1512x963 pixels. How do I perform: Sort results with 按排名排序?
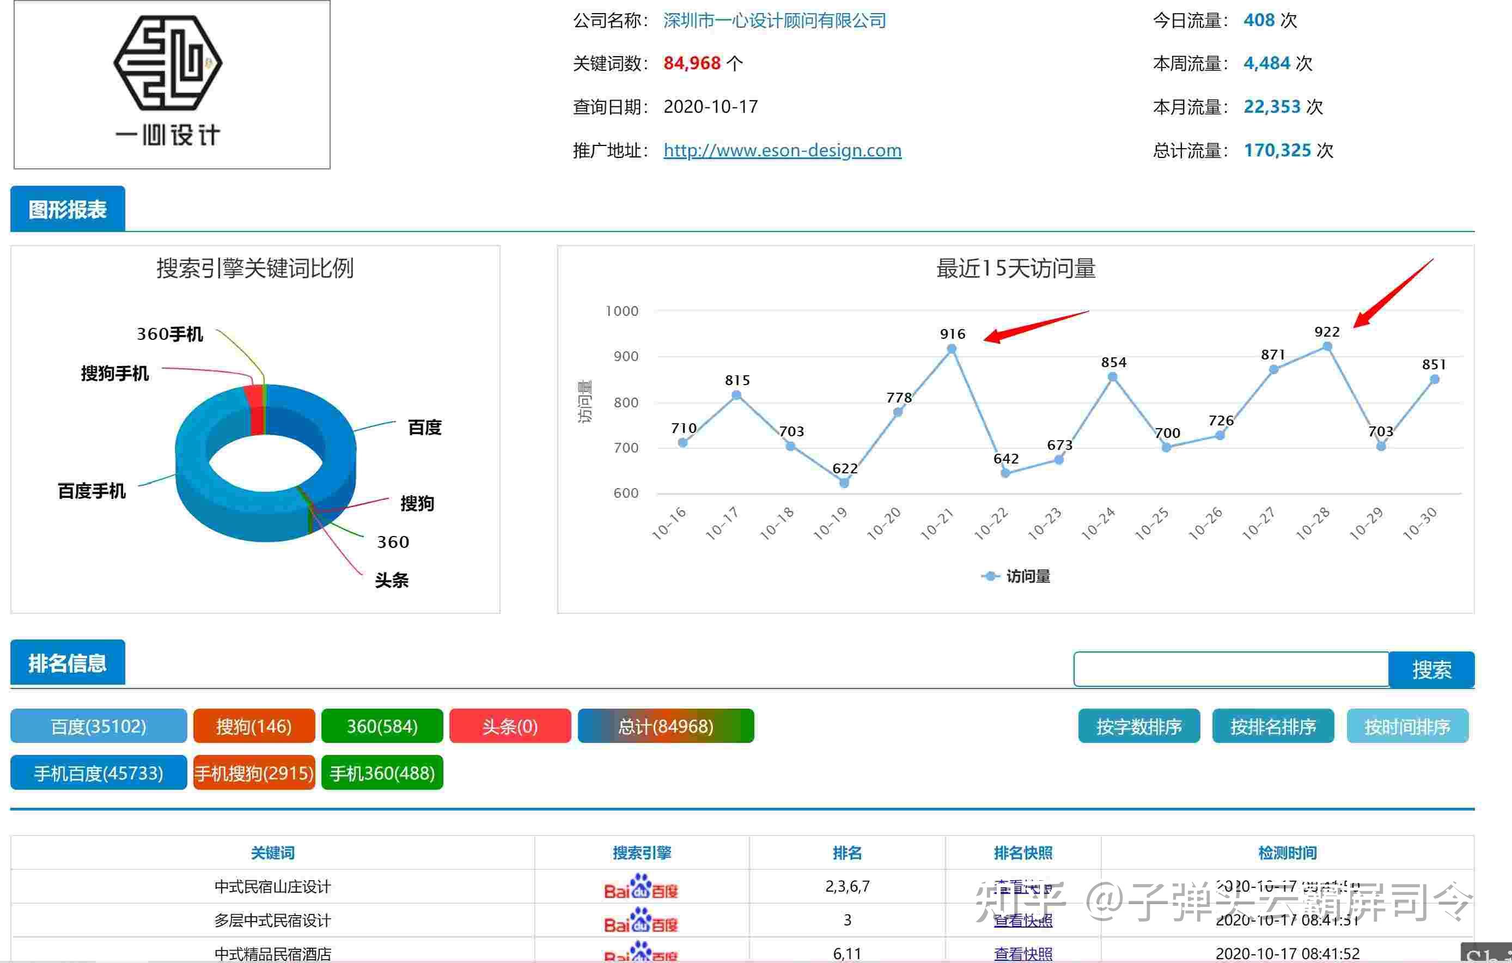[1272, 726]
